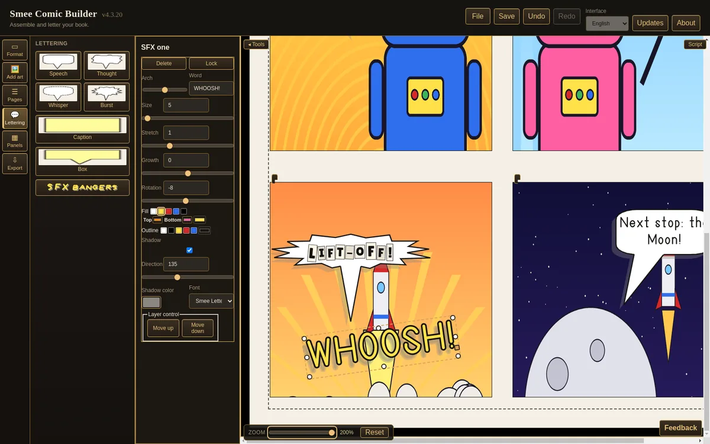Open the Panels sidebar panel
710x444 pixels.
pos(15,141)
